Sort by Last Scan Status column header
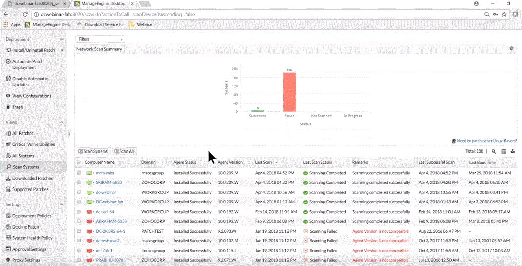Screen dimensions: 522x266 point(317,162)
